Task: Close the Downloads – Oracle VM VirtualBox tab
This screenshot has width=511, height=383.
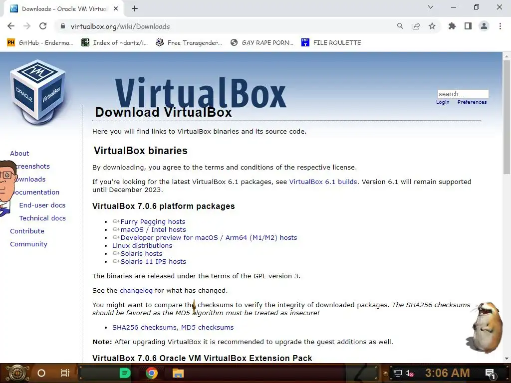Action: tap(116, 9)
